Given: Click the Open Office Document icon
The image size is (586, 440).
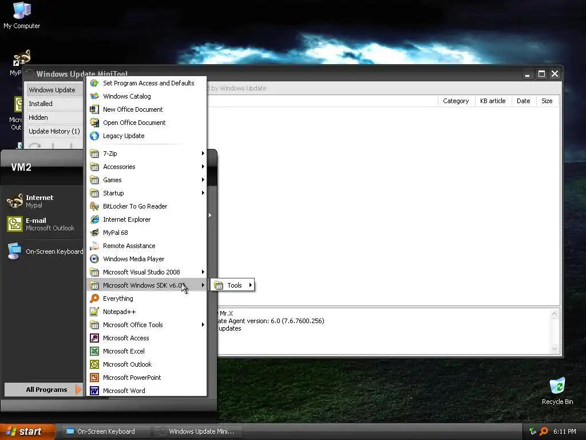Looking at the screenshot, I should (x=94, y=123).
